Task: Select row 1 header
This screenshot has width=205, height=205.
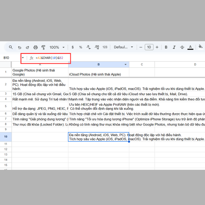Action: 6,72
